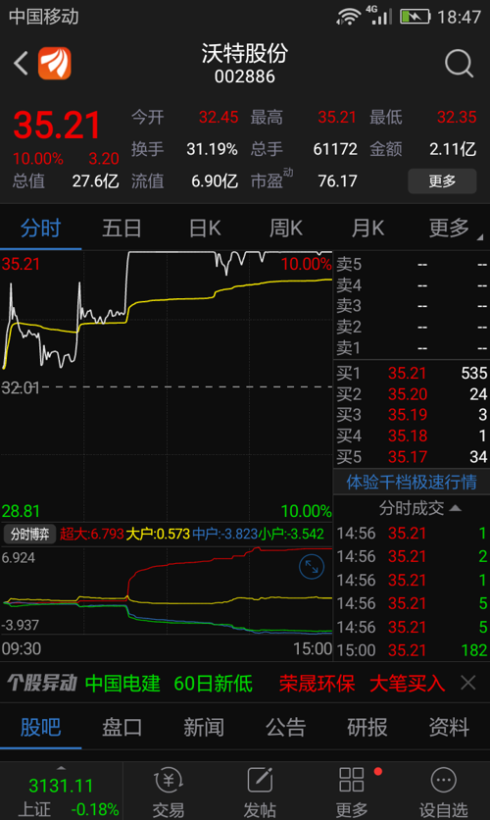Viewport: 490px width, 820px height.
Task: Open stock search with magnifier icon
Action: click(459, 64)
